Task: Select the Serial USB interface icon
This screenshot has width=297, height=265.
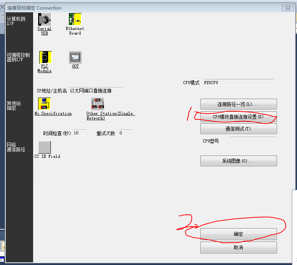Action: click(45, 19)
